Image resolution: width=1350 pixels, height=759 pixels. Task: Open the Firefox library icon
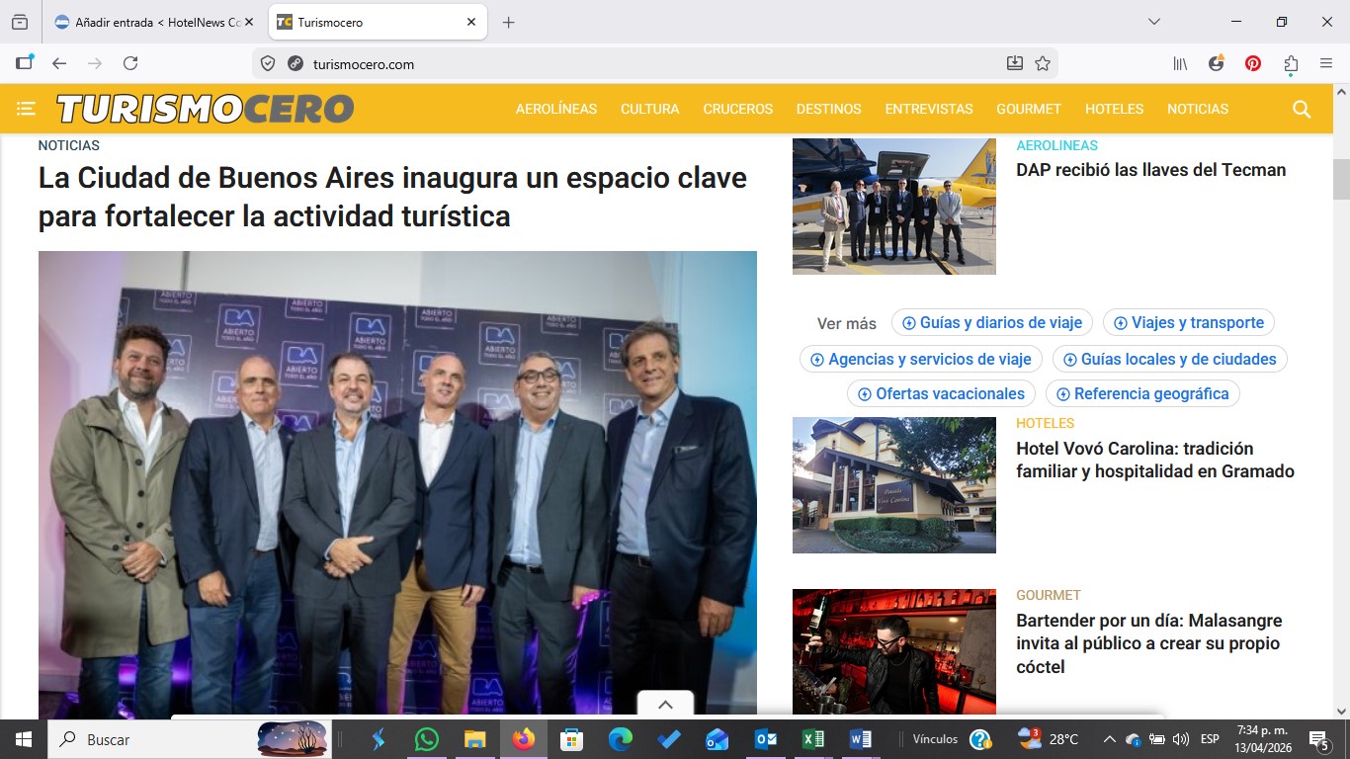[x=1179, y=62]
